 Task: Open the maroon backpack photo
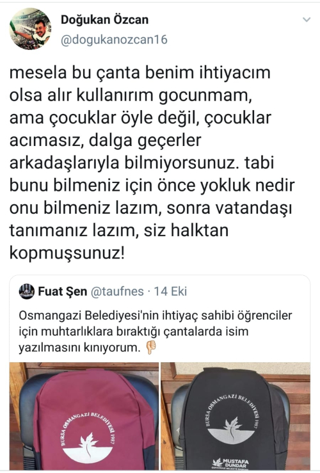coord(84,416)
